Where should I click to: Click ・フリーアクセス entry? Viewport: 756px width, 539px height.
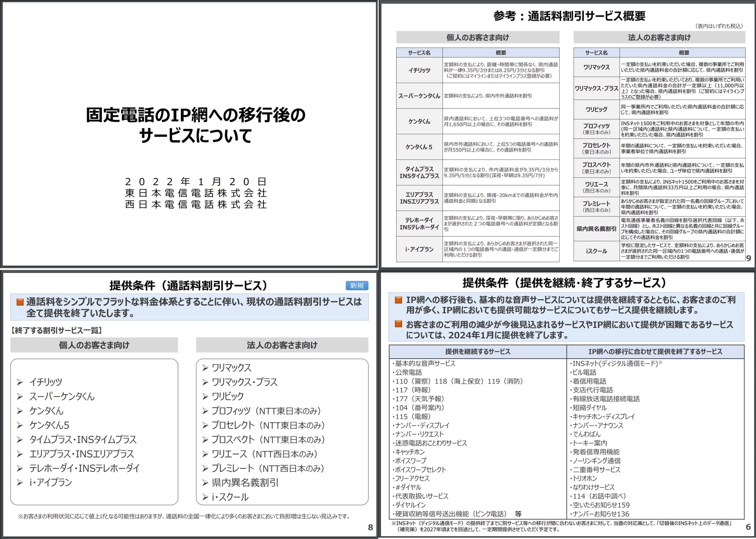coord(411,478)
